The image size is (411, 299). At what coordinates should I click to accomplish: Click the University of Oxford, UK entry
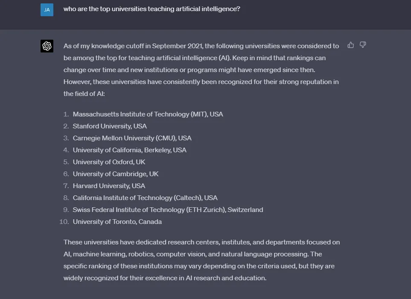[x=109, y=162]
